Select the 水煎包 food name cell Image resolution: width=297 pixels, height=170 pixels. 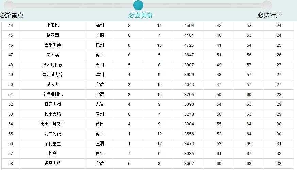click(x=52, y=26)
